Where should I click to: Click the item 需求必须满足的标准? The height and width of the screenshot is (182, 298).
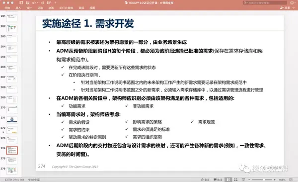click(151, 130)
